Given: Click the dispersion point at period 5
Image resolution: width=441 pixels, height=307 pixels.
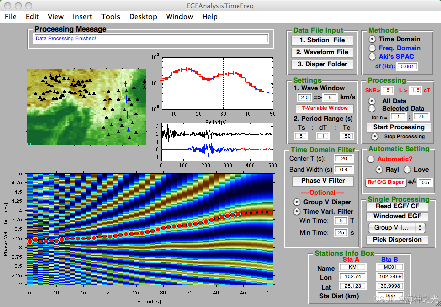Looking at the screenshot, I should pos(30,241).
